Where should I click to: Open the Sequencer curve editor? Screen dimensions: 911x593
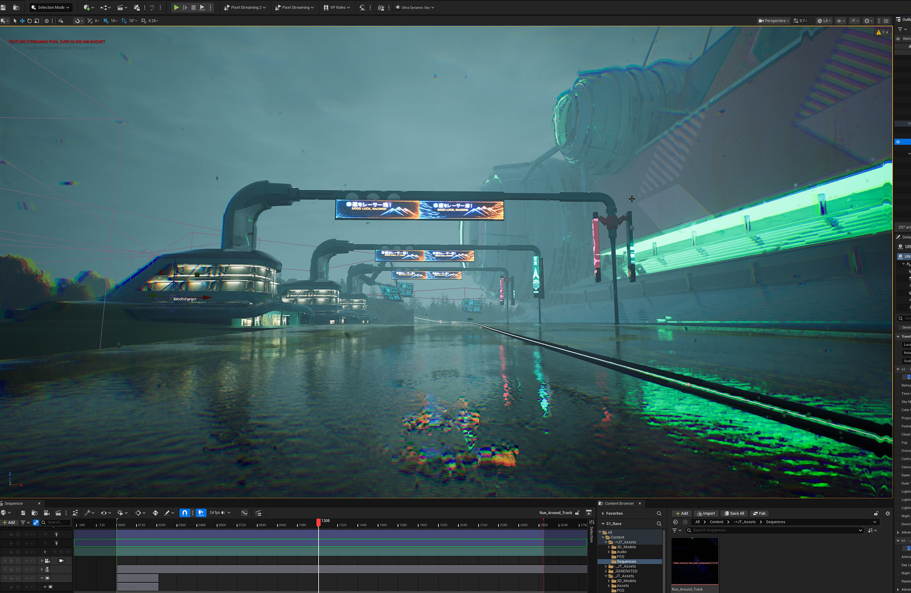(x=244, y=513)
